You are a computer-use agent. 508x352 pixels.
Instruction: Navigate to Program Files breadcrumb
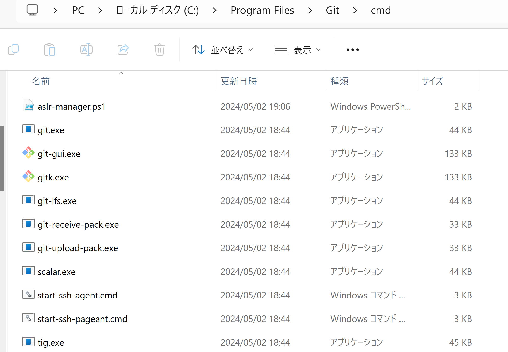click(262, 10)
